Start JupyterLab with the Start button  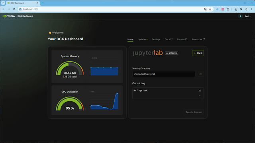coord(198,53)
